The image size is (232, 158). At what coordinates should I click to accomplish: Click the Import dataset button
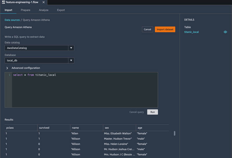[x=165, y=29]
